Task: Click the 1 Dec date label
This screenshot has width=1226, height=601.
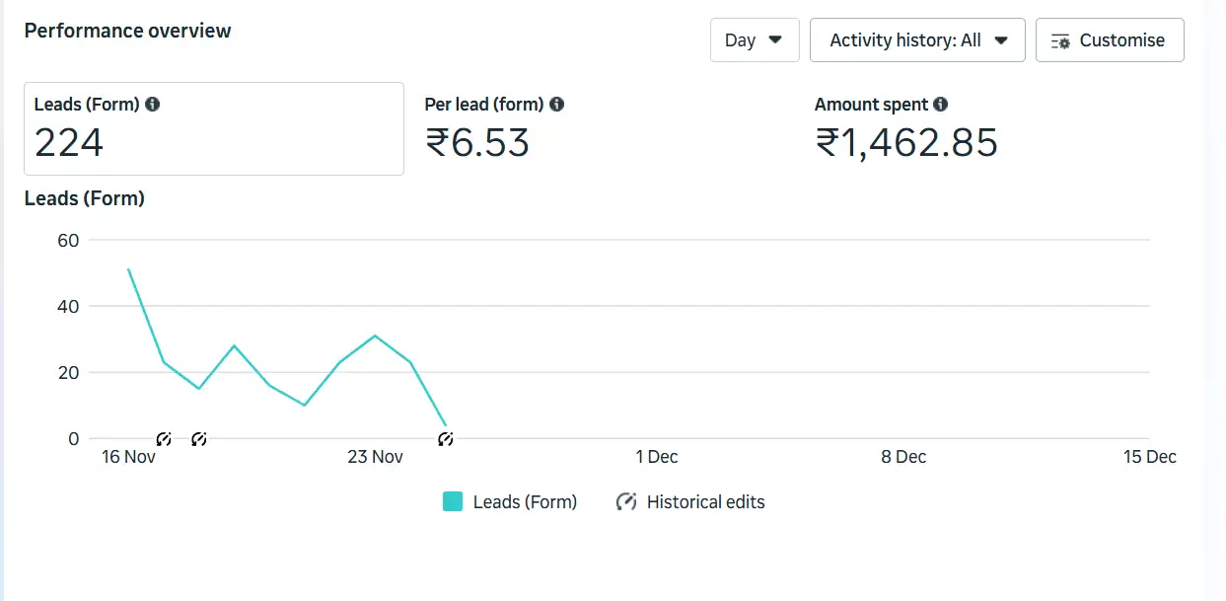Action: point(656,457)
